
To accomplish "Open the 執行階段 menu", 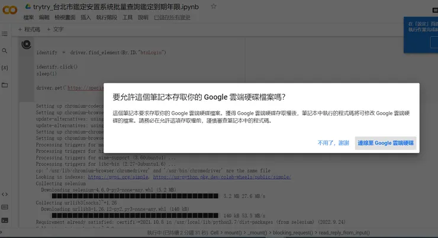I will click(x=107, y=18).
